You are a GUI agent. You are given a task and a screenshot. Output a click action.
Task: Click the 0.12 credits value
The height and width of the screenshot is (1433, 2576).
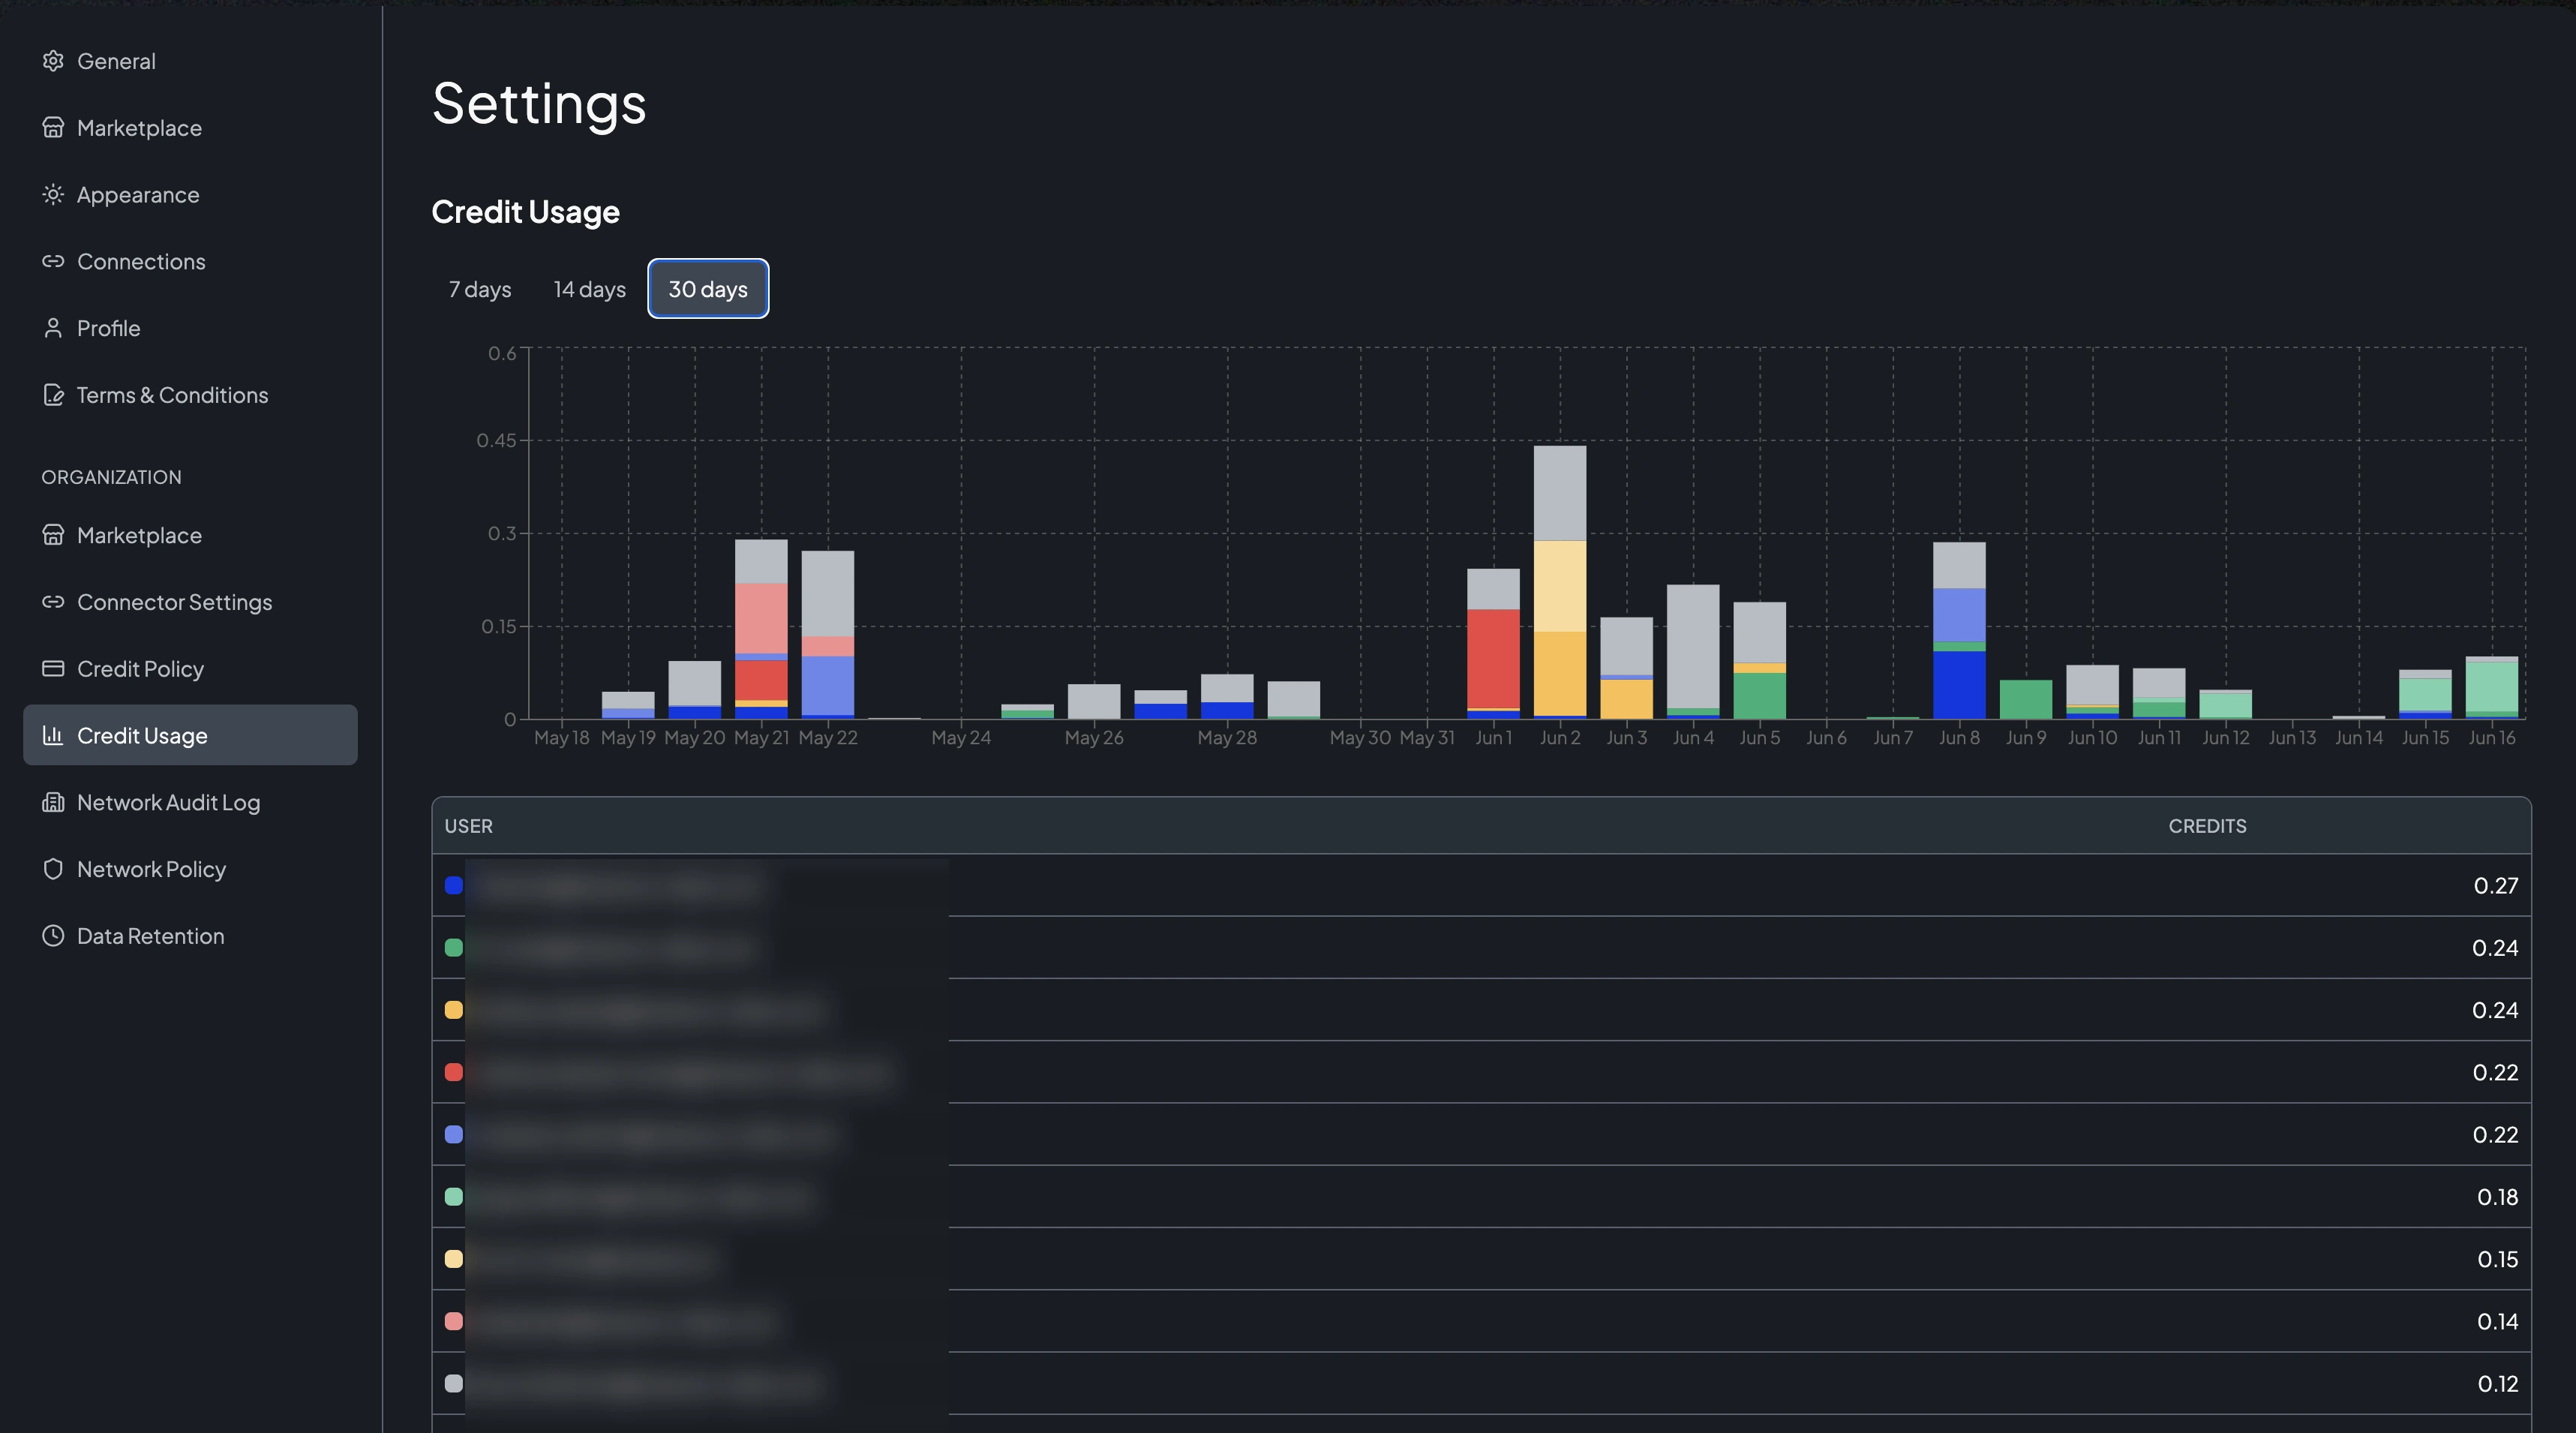pyautogui.click(x=2497, y=1383)
